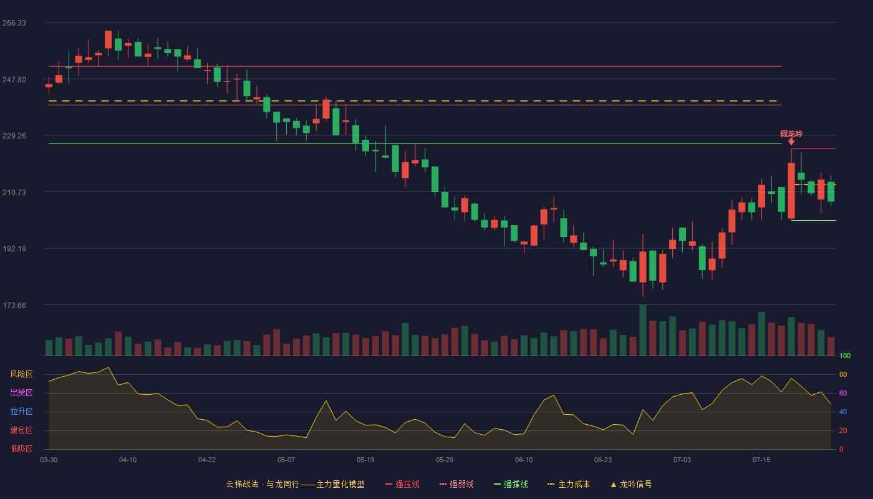Click the 低吸区 zone label

coord(21,448)
